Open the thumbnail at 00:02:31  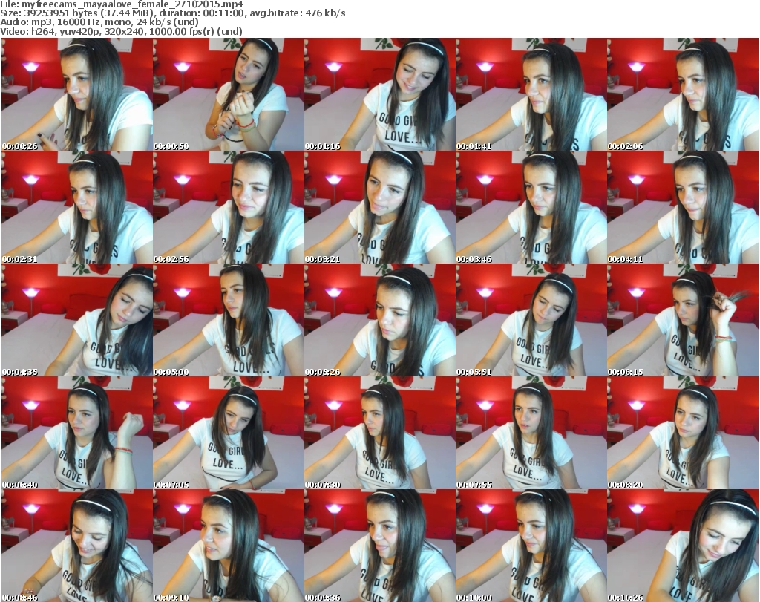(x=77, y=207)
